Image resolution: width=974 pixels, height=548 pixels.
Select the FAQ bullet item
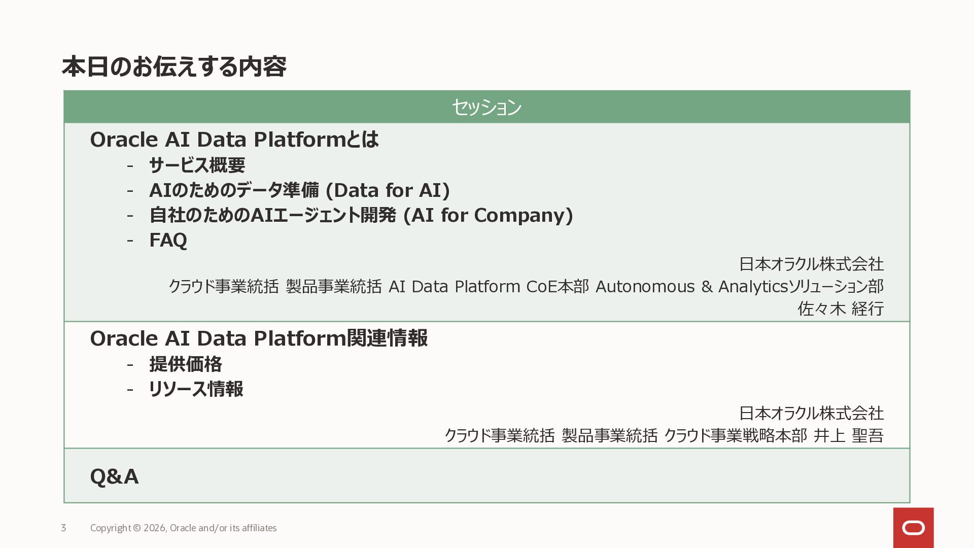pos(168,240)
